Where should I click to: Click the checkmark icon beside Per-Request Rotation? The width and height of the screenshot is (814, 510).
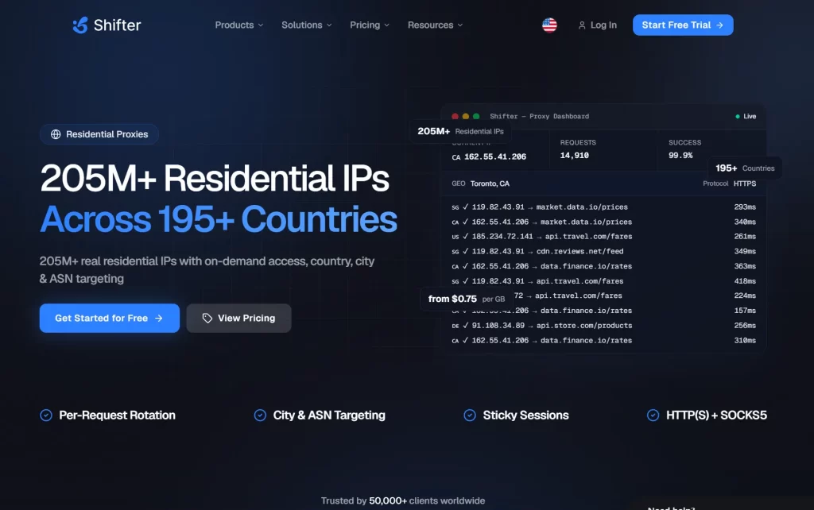[46, 415]
